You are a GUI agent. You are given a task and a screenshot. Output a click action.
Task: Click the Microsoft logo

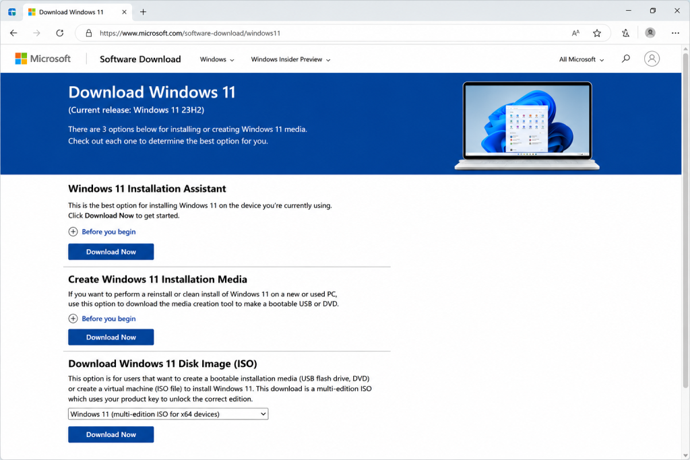[42, 59]
